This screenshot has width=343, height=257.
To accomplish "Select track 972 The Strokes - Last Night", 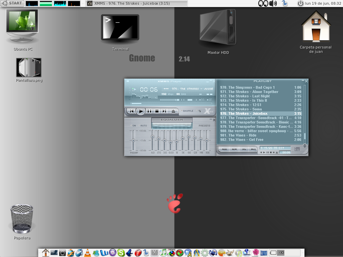I will tap(261, 96).
